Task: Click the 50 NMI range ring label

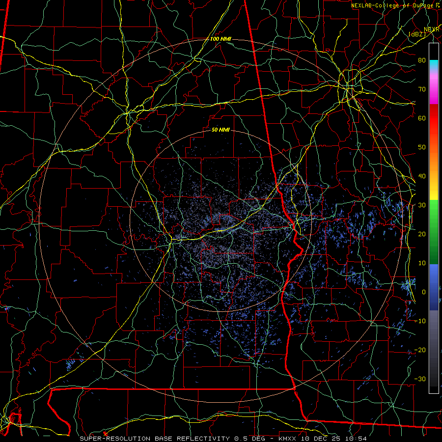Action: click(221, 130)
